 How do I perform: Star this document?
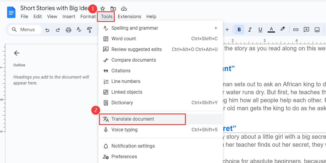tap(103, 9)
